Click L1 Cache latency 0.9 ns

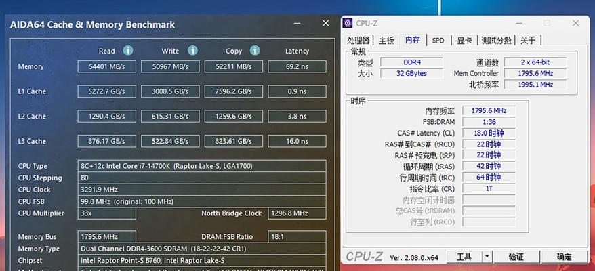pyautogui.click(x=297, y=91)
